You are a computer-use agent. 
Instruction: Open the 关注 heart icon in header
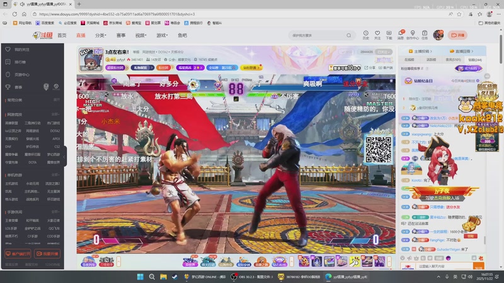click(x=377, y=33)
